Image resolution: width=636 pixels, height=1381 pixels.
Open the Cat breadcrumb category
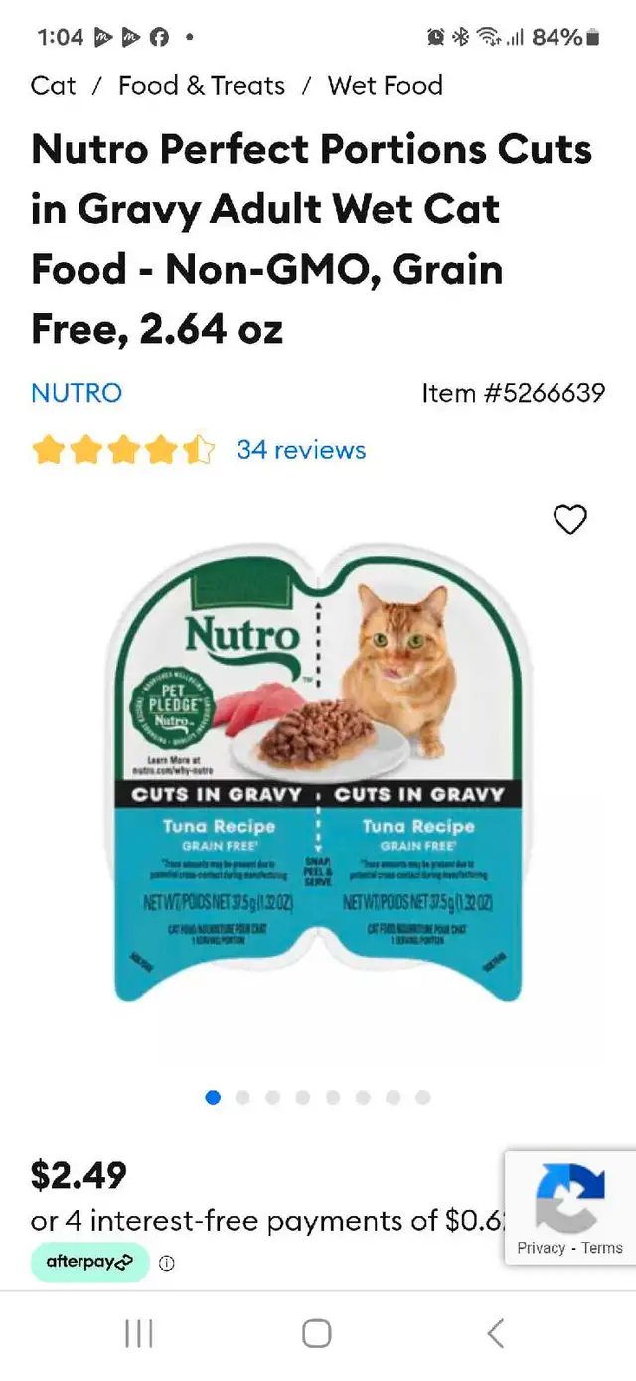(x=54, y=86)
